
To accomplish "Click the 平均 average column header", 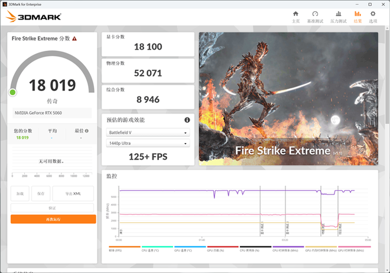I will [52, 131].
